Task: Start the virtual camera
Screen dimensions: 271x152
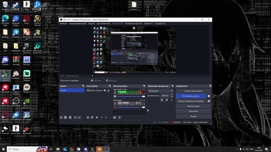Action: coord(191,101)
